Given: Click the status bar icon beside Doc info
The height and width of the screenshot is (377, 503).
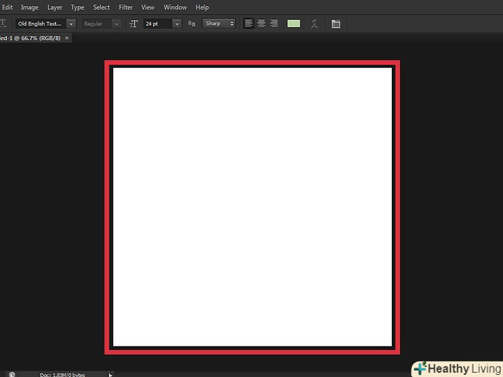Looking at the screenshot, I should click(x=12, y=374).
